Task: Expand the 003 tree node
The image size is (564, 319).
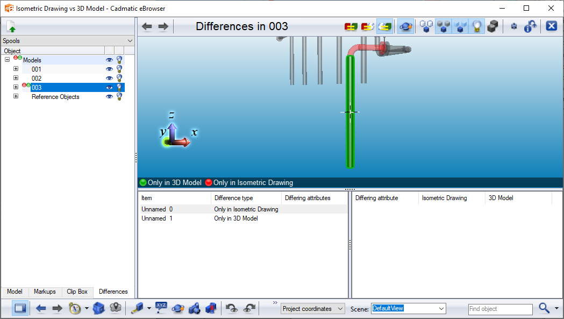Action: pyautogui.click(x=16, y=87)
